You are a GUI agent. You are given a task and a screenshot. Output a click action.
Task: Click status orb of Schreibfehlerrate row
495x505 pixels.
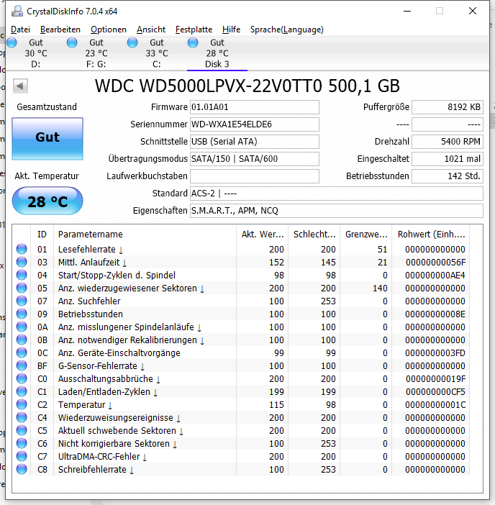22,469
